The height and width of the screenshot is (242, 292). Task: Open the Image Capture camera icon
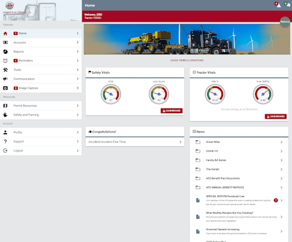(5, 88)
